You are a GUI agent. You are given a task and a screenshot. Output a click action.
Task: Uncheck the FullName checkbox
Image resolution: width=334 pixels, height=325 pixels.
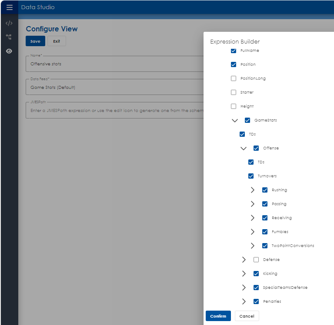pyautogui.click(x=234, y=51)
